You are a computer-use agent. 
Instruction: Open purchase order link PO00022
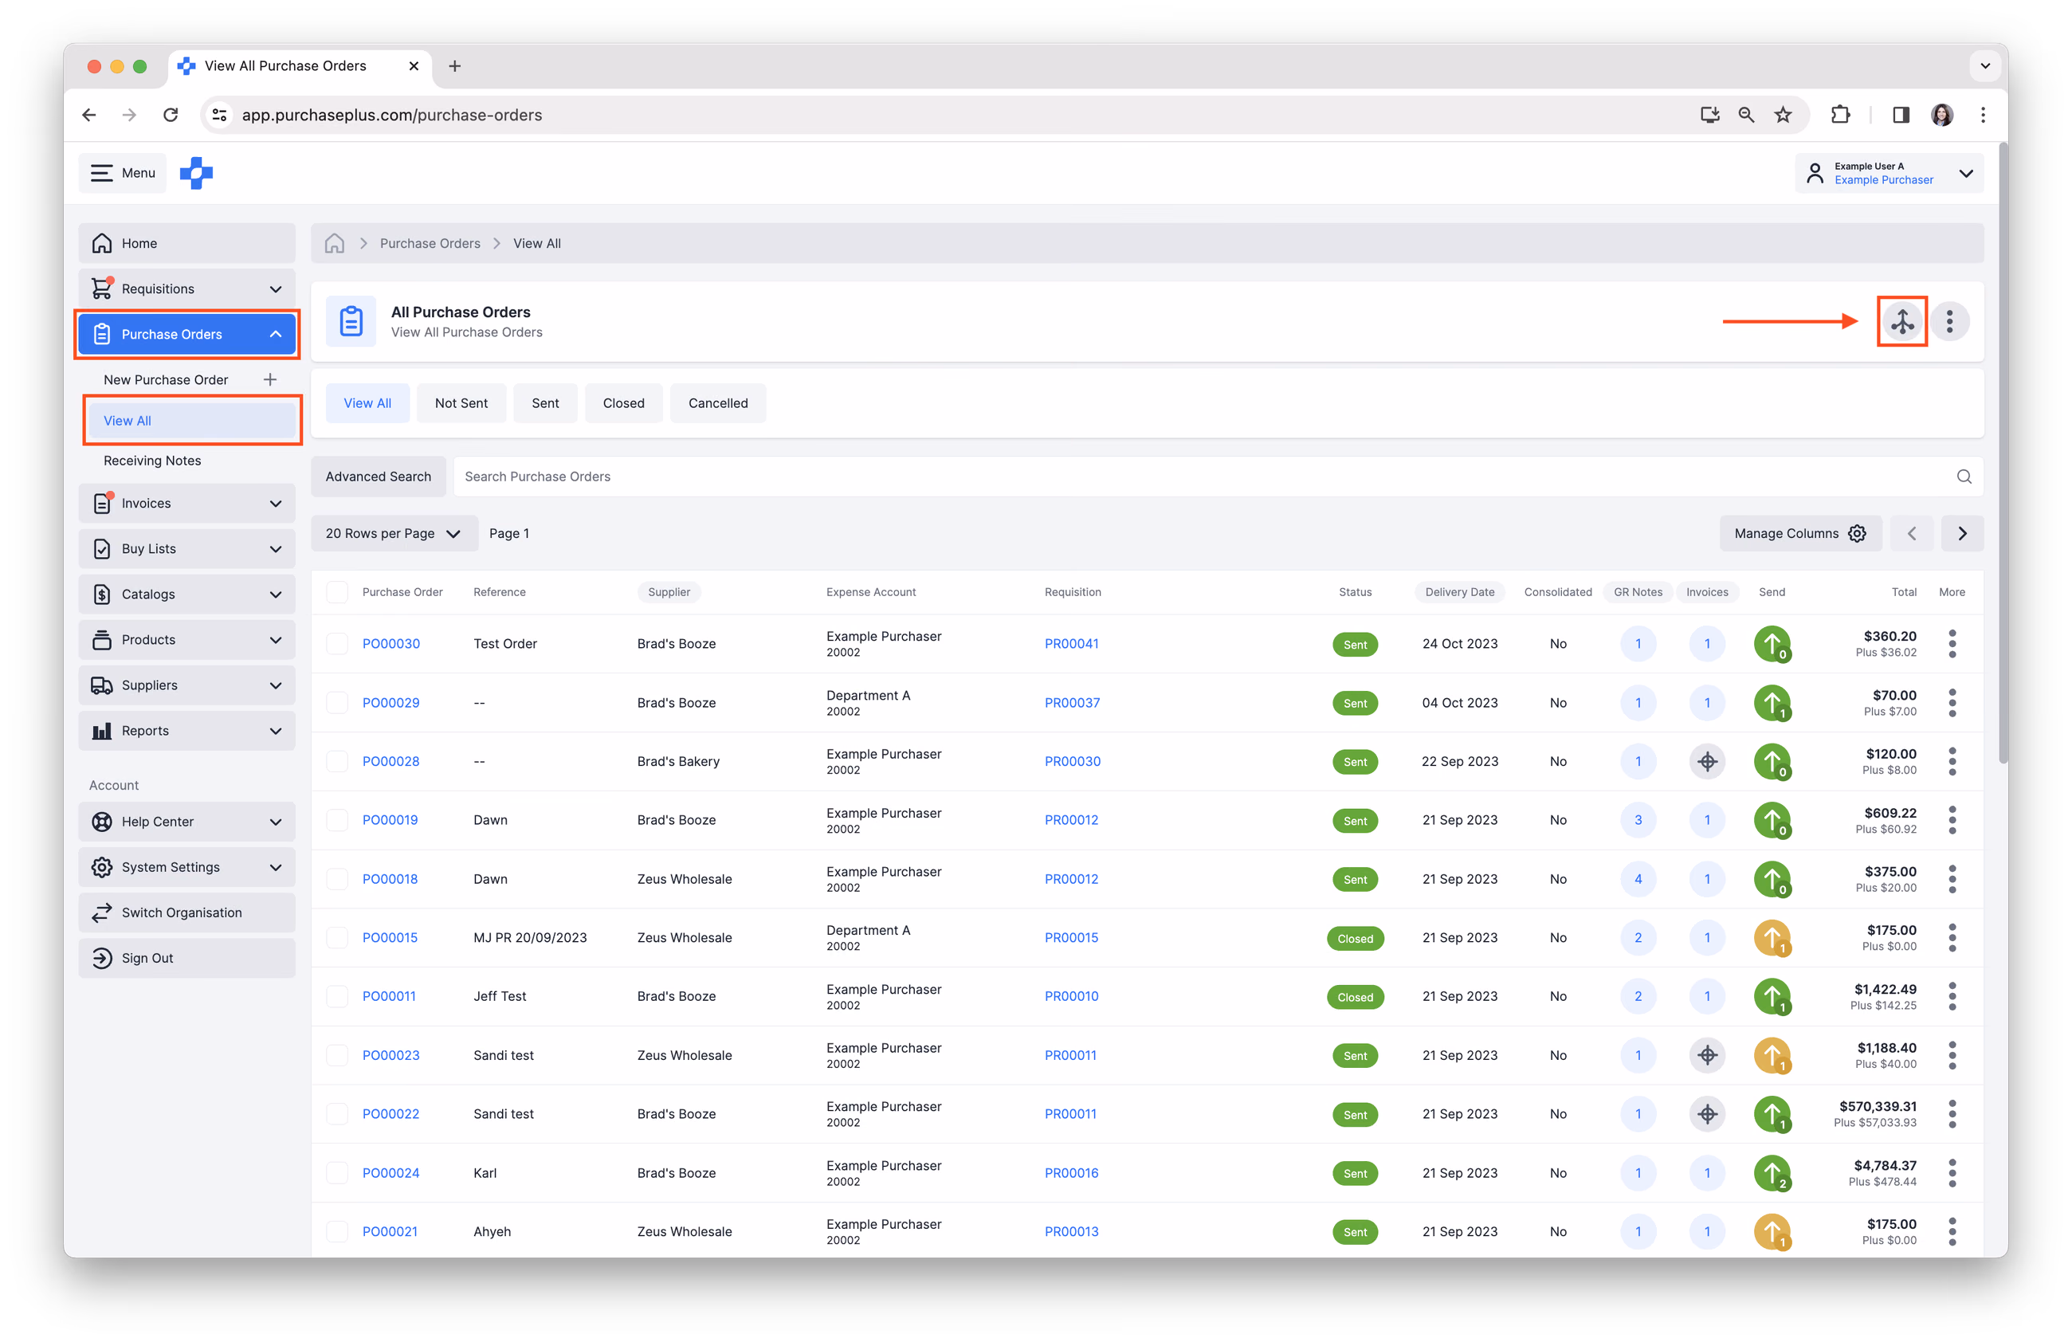click(x=390, y=1114)
